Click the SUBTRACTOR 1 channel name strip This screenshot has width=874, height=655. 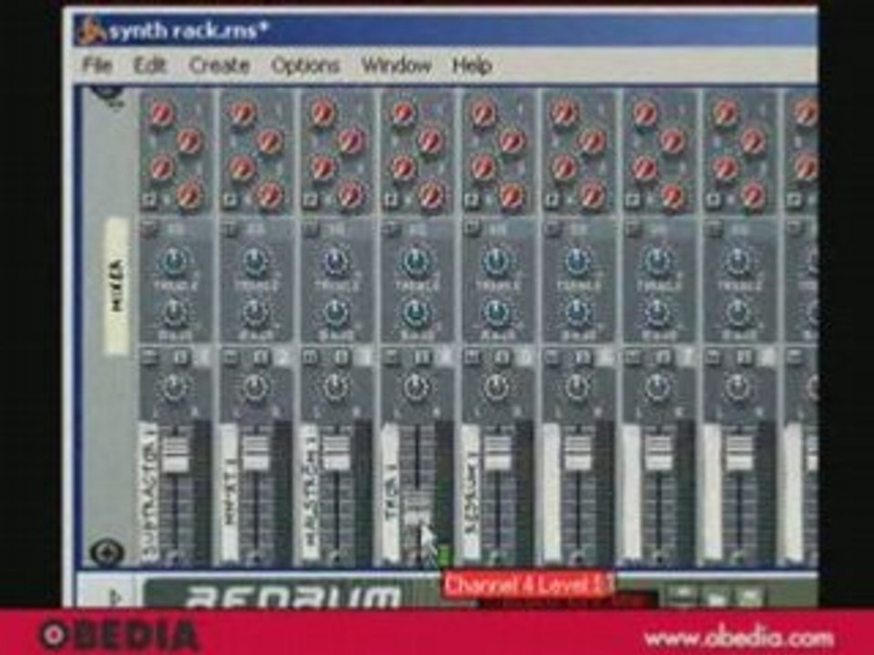(x=148, y=491)
